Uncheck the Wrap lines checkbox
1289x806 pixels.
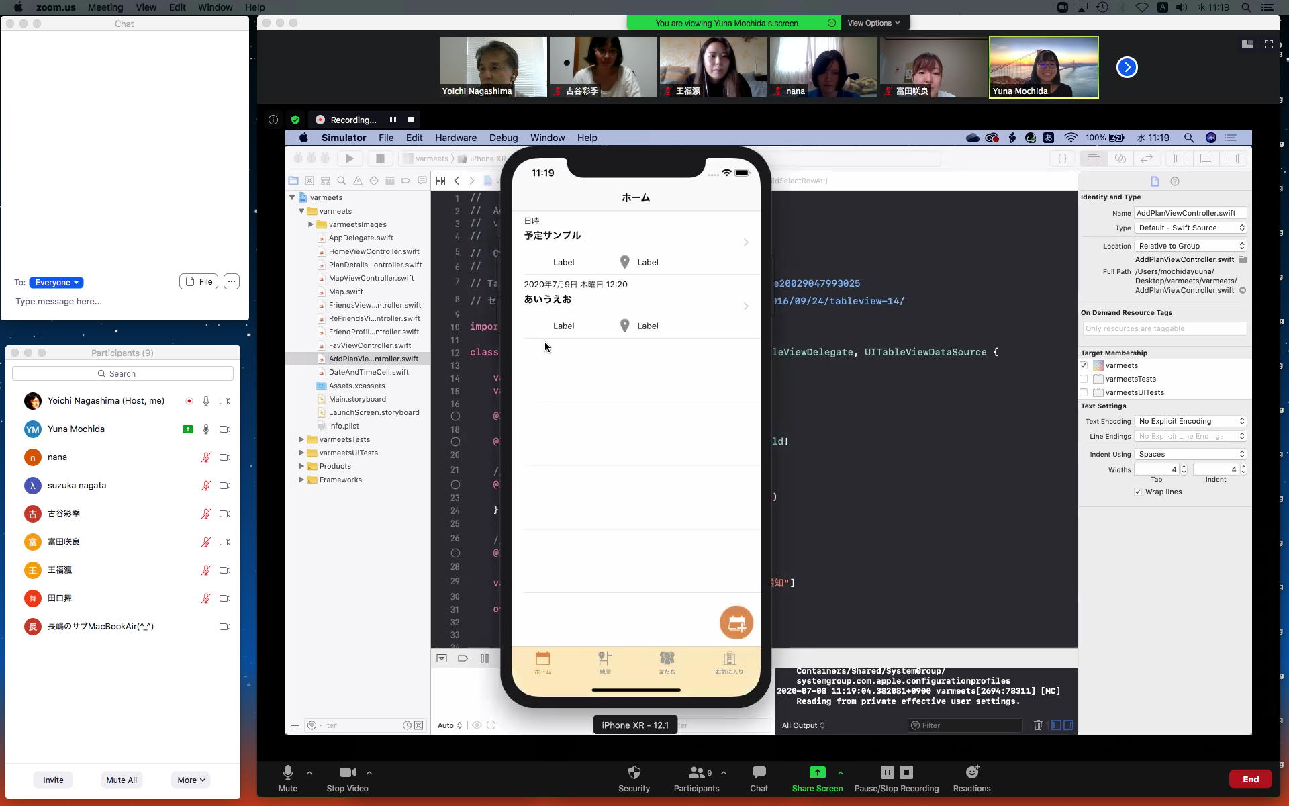point(1138,492)
